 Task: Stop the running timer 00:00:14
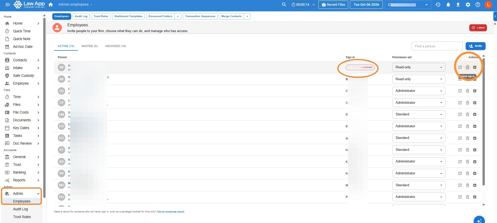(314, 5)
